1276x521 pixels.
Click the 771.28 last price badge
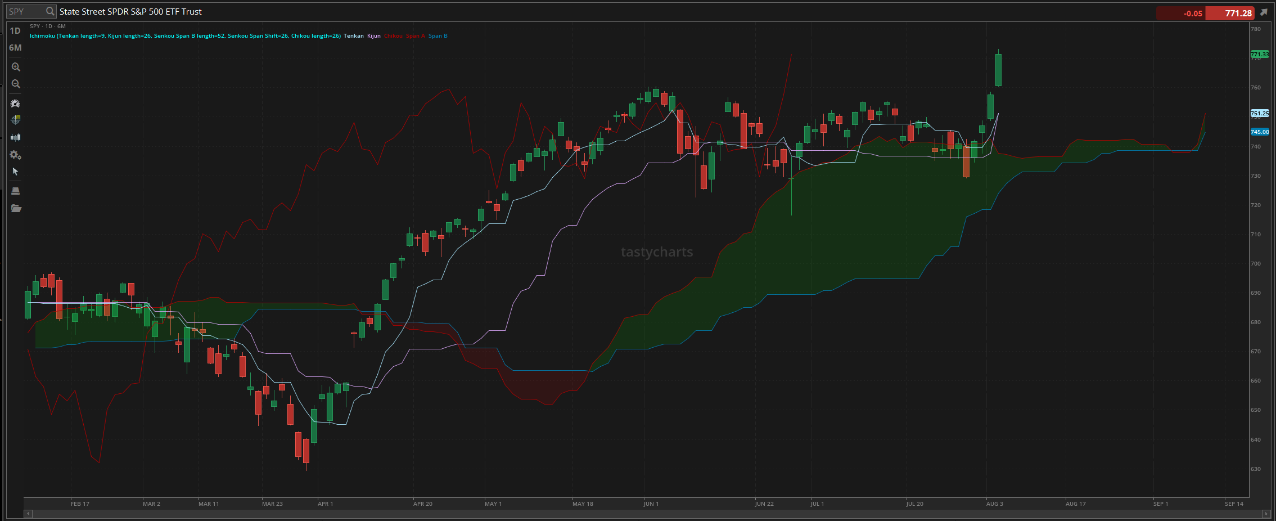point(1231,13)
